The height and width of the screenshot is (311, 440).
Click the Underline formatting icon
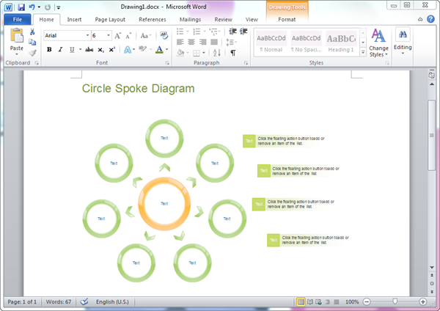(70, 50)
